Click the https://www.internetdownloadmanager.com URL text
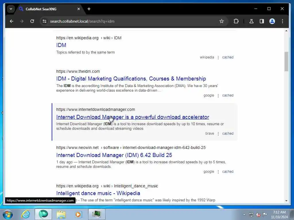The height and width of the screenshot is (220, 294). click(x=96, y=110)
